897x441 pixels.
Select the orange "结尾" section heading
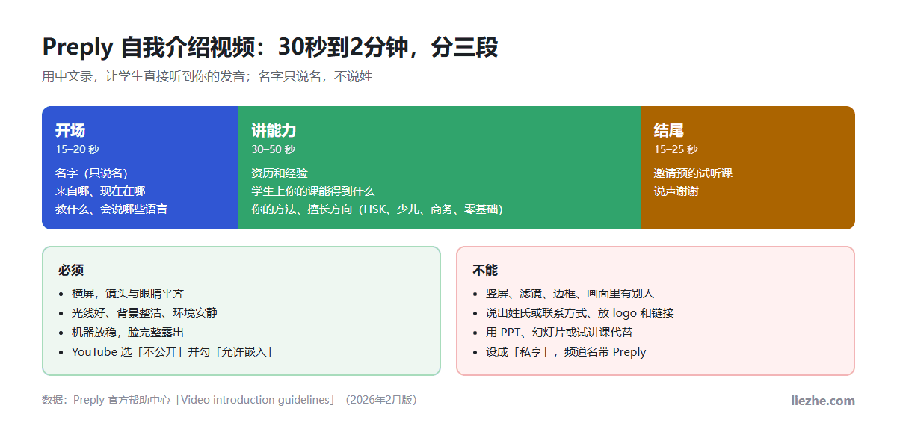pos(669,130)
